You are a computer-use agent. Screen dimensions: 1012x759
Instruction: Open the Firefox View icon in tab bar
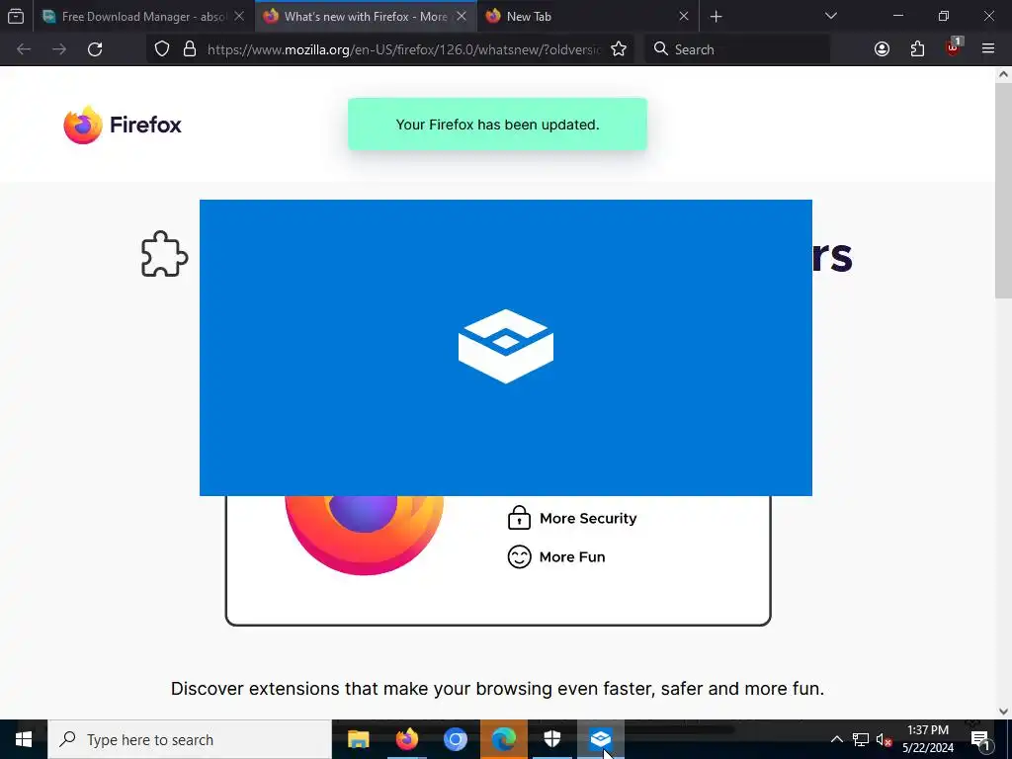tap(16, 16)
